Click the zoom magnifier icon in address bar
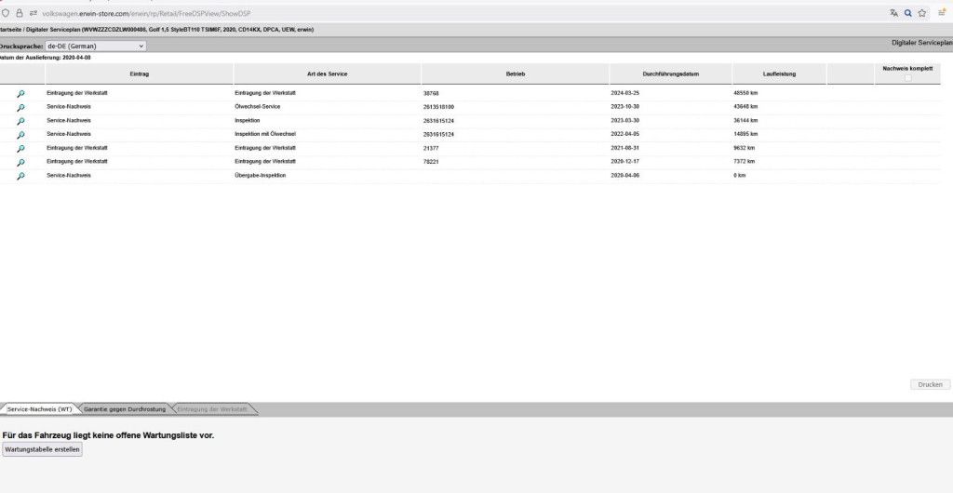953x493 pixels. pos(907,13)
